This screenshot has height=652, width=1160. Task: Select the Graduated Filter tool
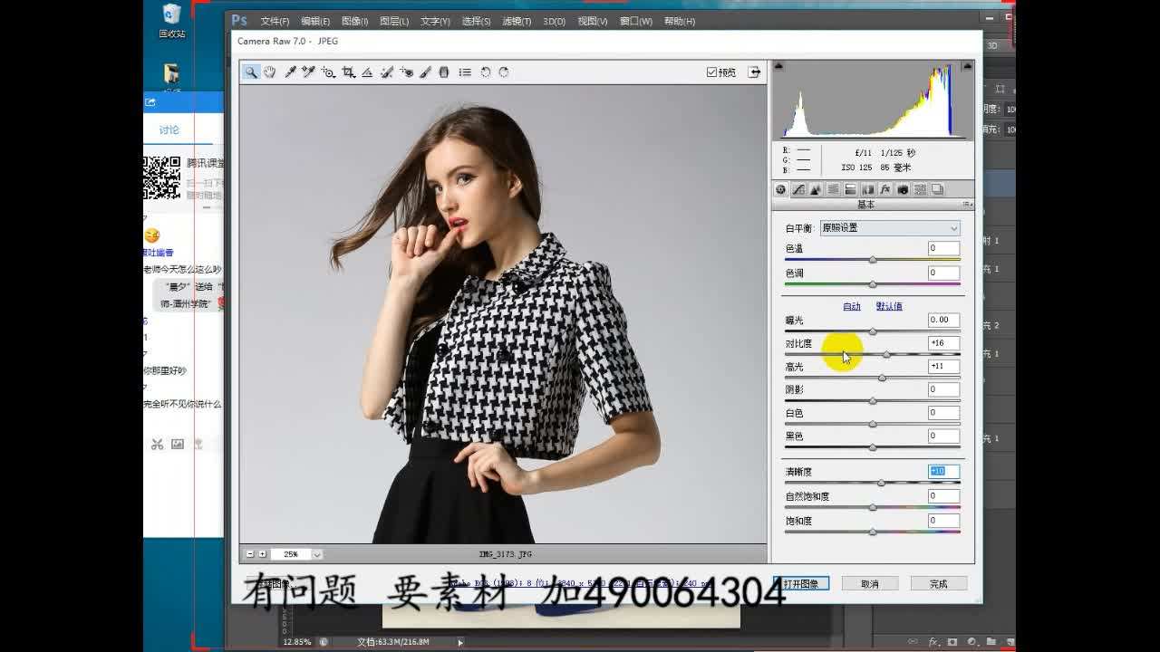tap(444, 72)
